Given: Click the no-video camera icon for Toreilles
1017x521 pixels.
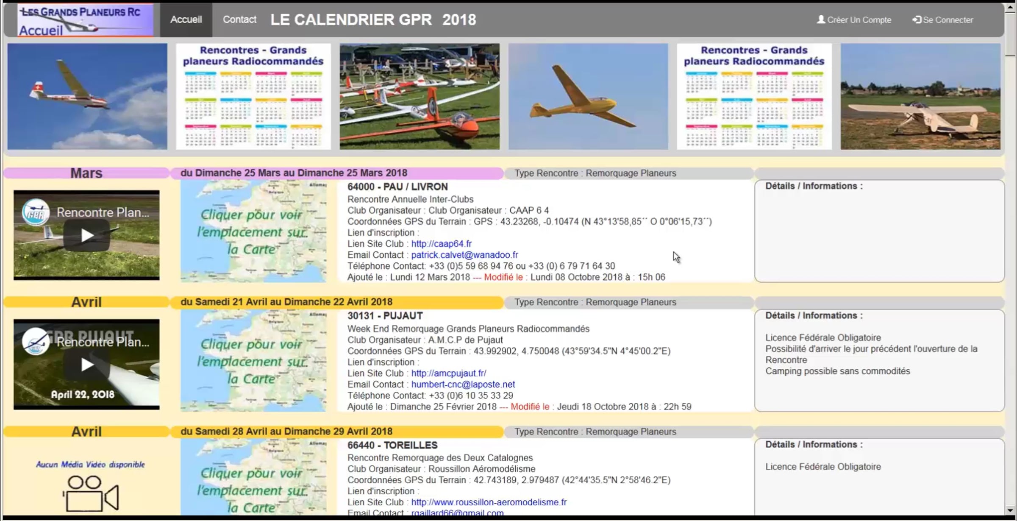Looking at the screenshot, I should 90,493.
